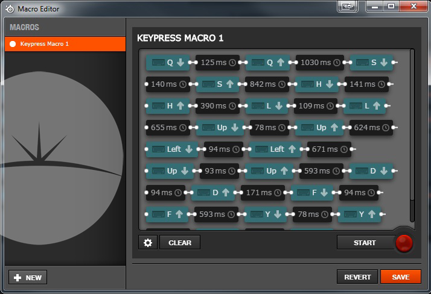The image size is (431, 294).
Task: Select the D key up event
Action: click(x=213, y=193)
